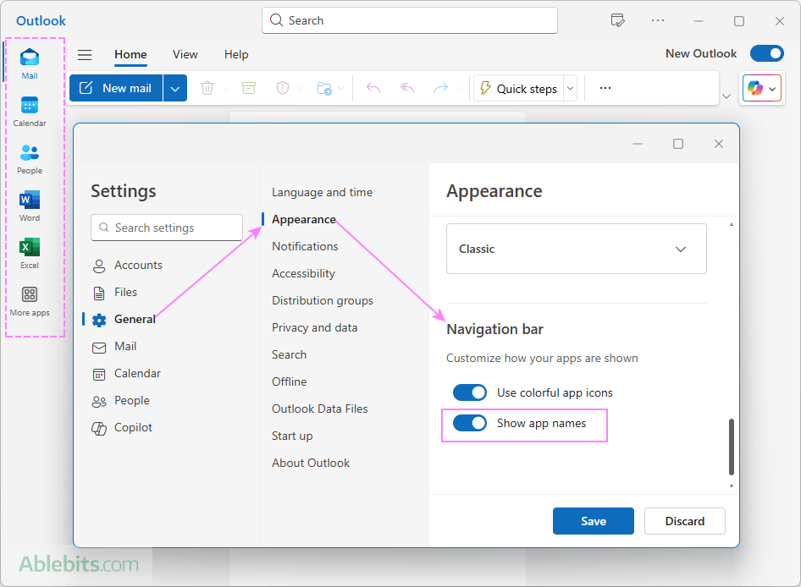
Task: Toggle Use colorful app icons
Action: (470, 392)
